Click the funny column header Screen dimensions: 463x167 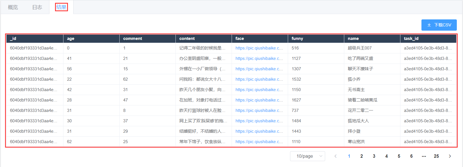point(297,39)
